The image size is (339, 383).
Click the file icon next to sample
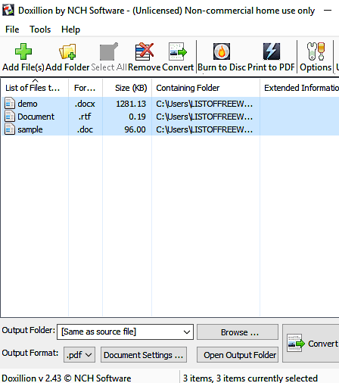[10, 129]
